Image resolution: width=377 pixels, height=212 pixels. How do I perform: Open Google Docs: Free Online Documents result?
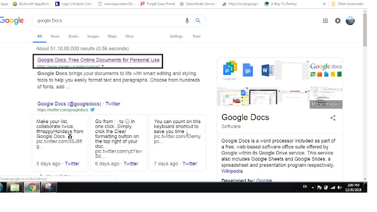click(x=98, y=60)
